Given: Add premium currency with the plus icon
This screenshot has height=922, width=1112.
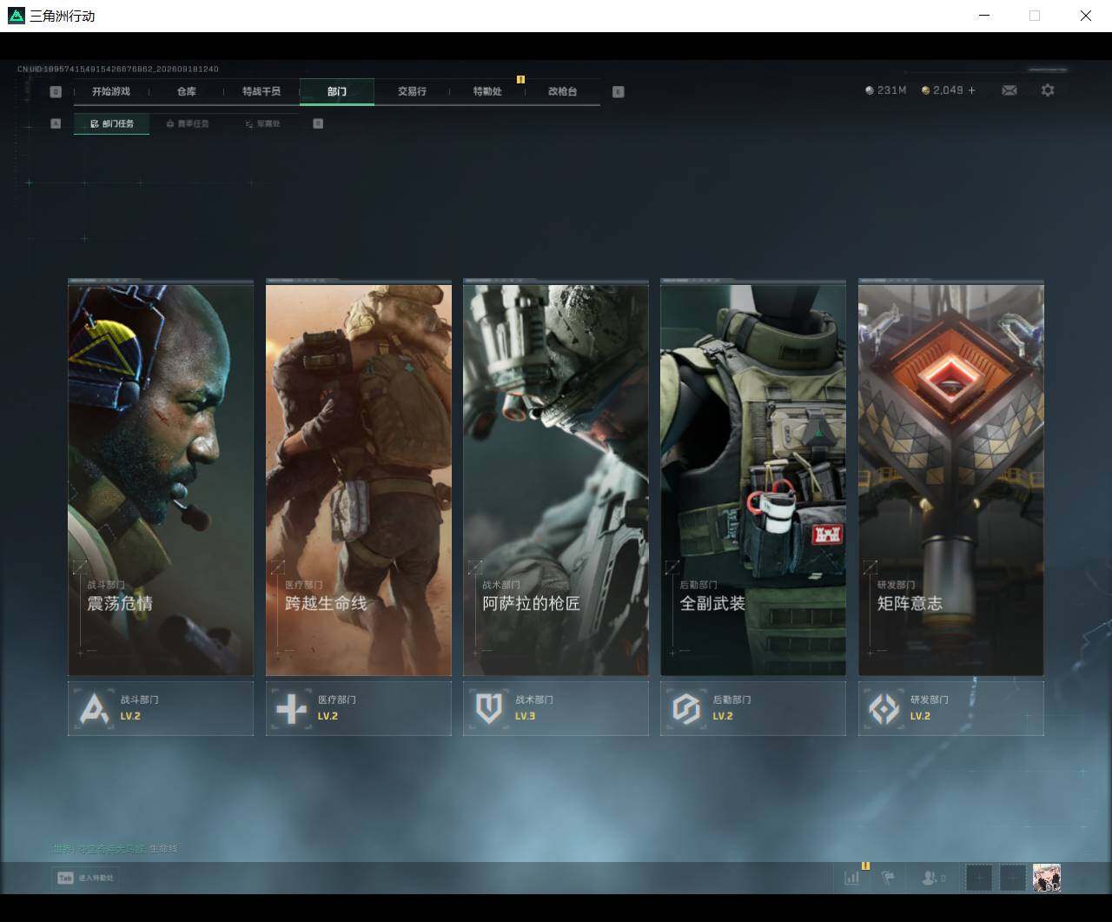Looking at the screenshot, I should click(x=971, y=90).
